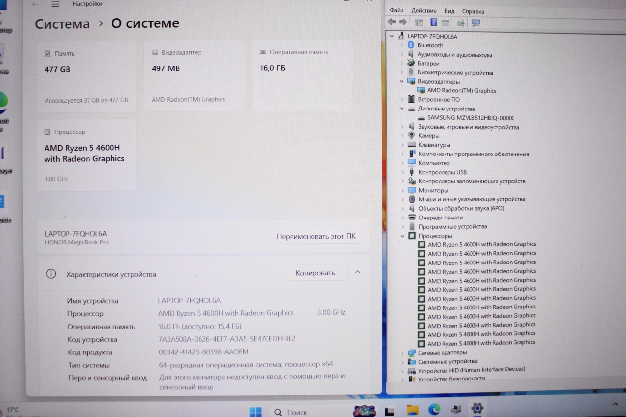The image size is (626, 417).
Task: Click device ID value 7A3A508A-3626-4EF7-A3A5-5E470EDFF3E2
Action: pos(227,339)
